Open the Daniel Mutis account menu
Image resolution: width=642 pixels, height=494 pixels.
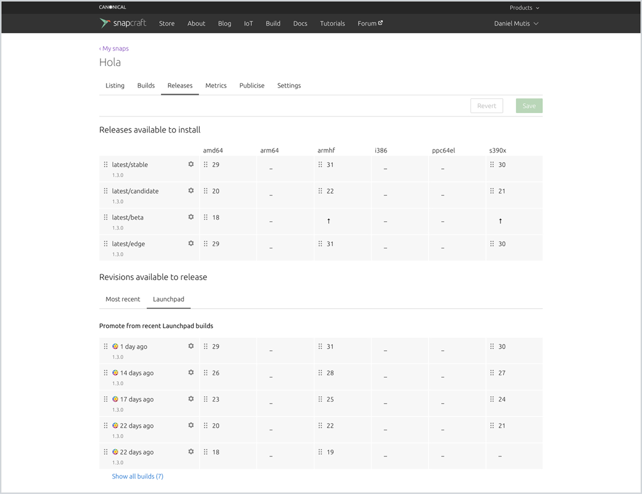click(516, 23)
